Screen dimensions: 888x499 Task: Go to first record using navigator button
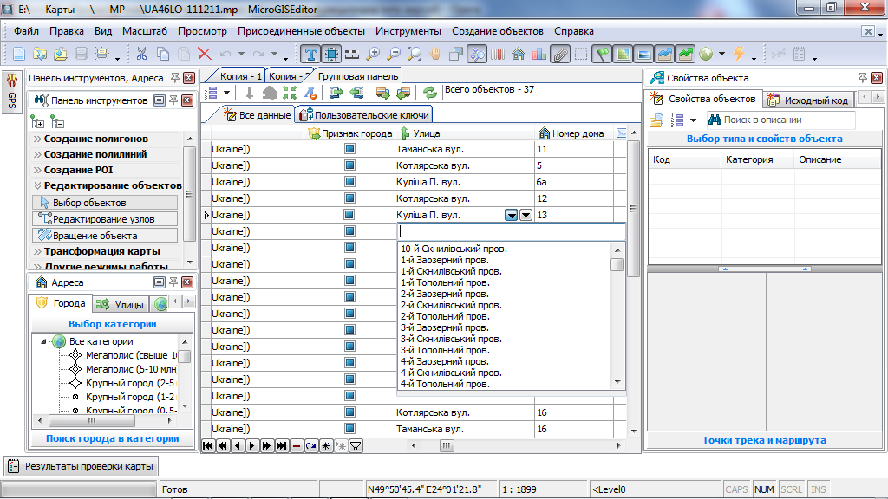click(208, 446)
